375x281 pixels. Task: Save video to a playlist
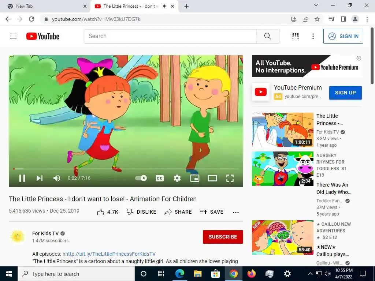pyautogui.click(x=211, y=212)
